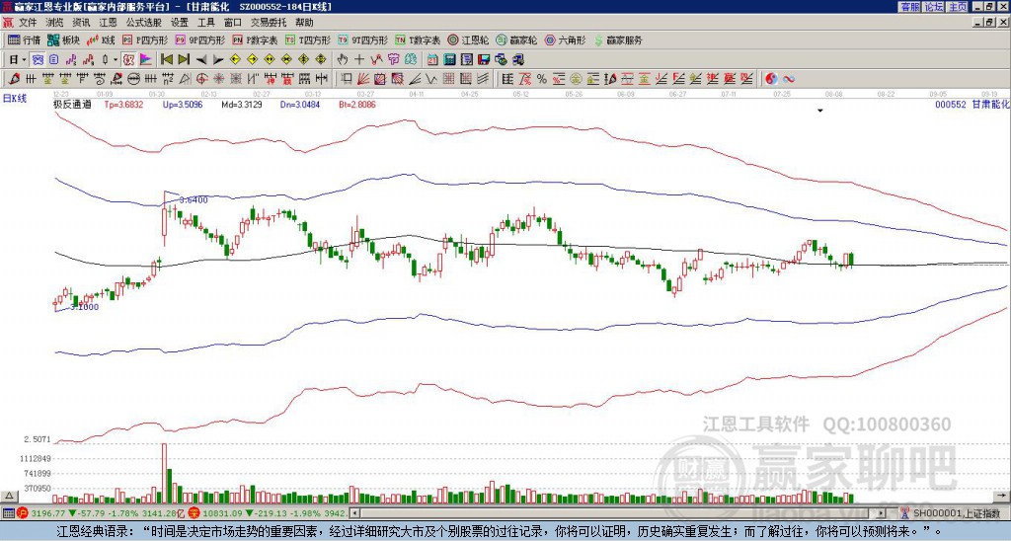Click the 000552 甘肃能化 stock label
This screenshot has height=541, width=1011.
[x=972, y=104]
